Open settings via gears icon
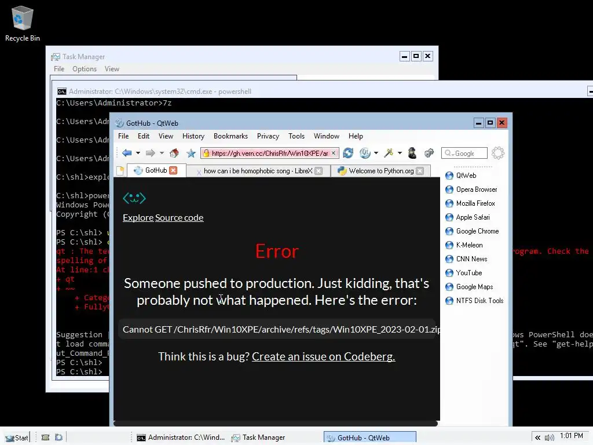The image size is (593, 445). (x=429, y=153)
